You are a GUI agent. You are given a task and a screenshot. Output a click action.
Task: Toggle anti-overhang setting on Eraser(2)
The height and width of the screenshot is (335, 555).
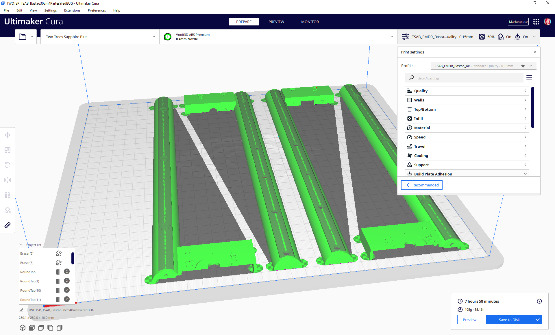click(x=59, y=253)
